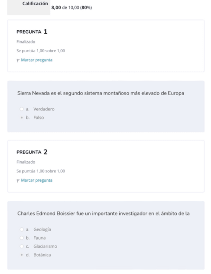This screenshot has height=274, width=211.
Task: Click the PREGUNTA 2 heading
Action: (x=32, y=152)
